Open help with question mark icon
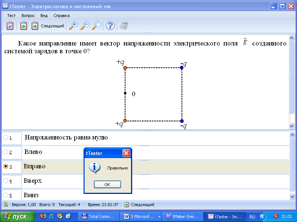Screen dimensions: 297x222 [x=110, y=26]
